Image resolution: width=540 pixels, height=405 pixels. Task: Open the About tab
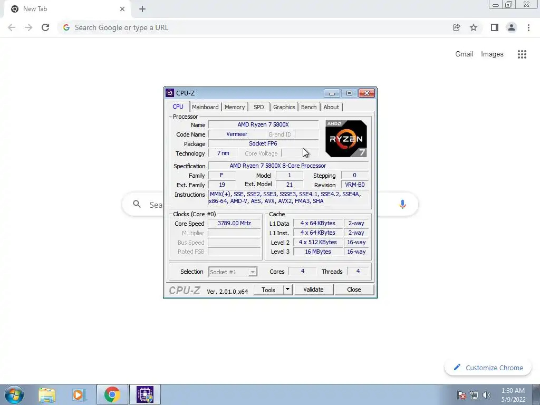[x=331, y=107]
